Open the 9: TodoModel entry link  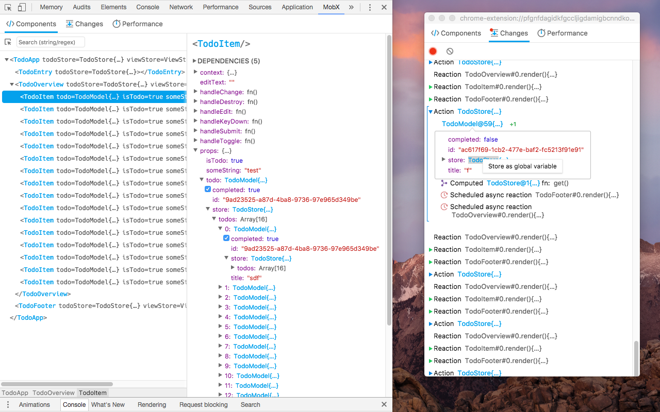254,366
